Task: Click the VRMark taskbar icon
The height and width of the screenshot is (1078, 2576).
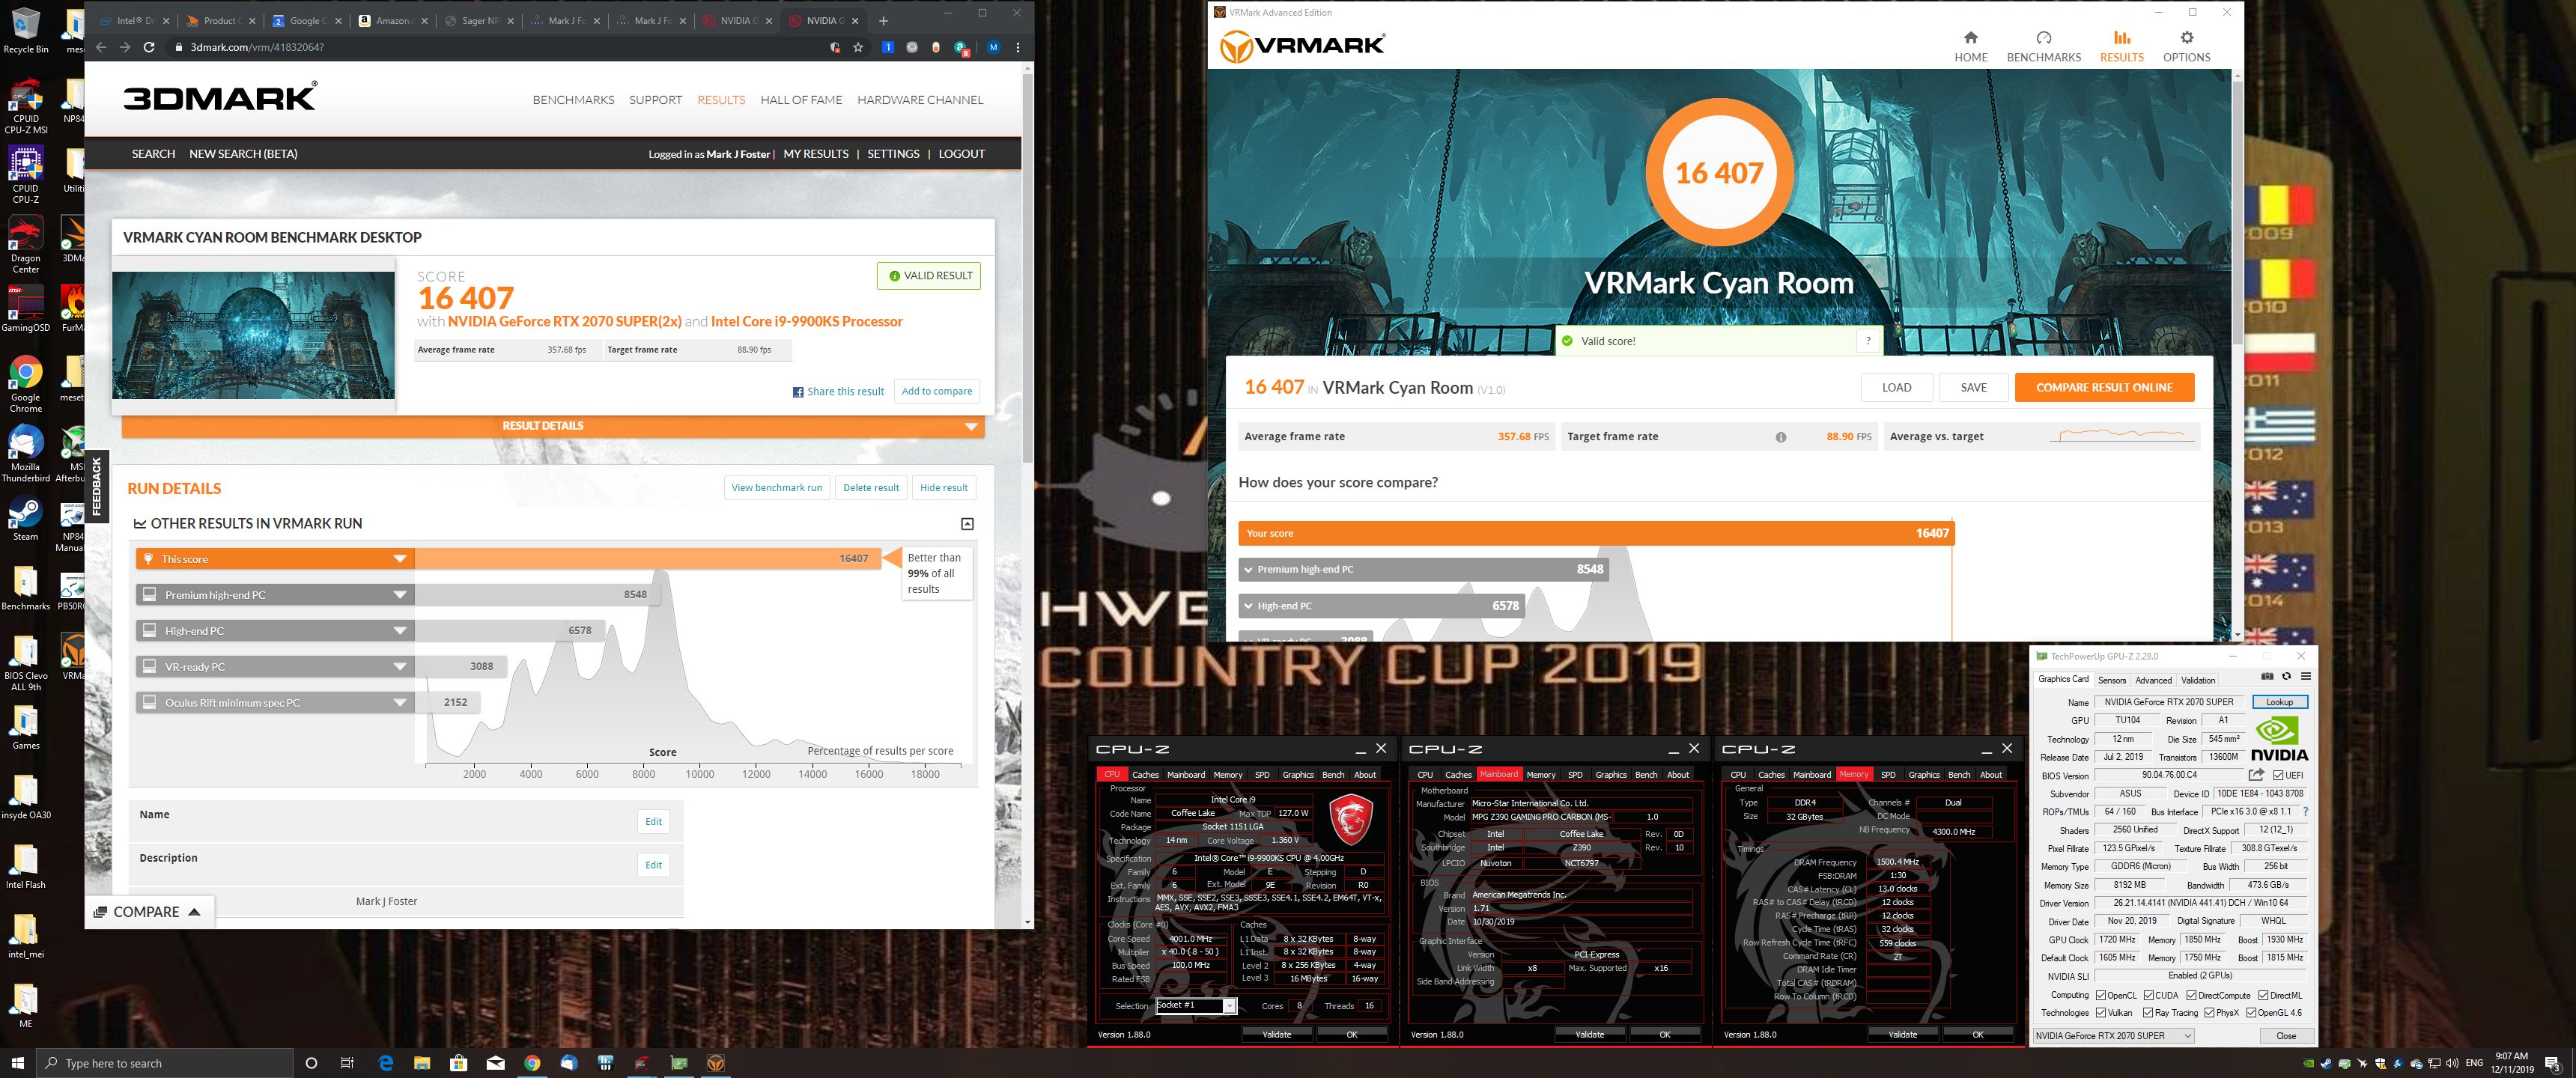Action: click(x=716, y=1062)
